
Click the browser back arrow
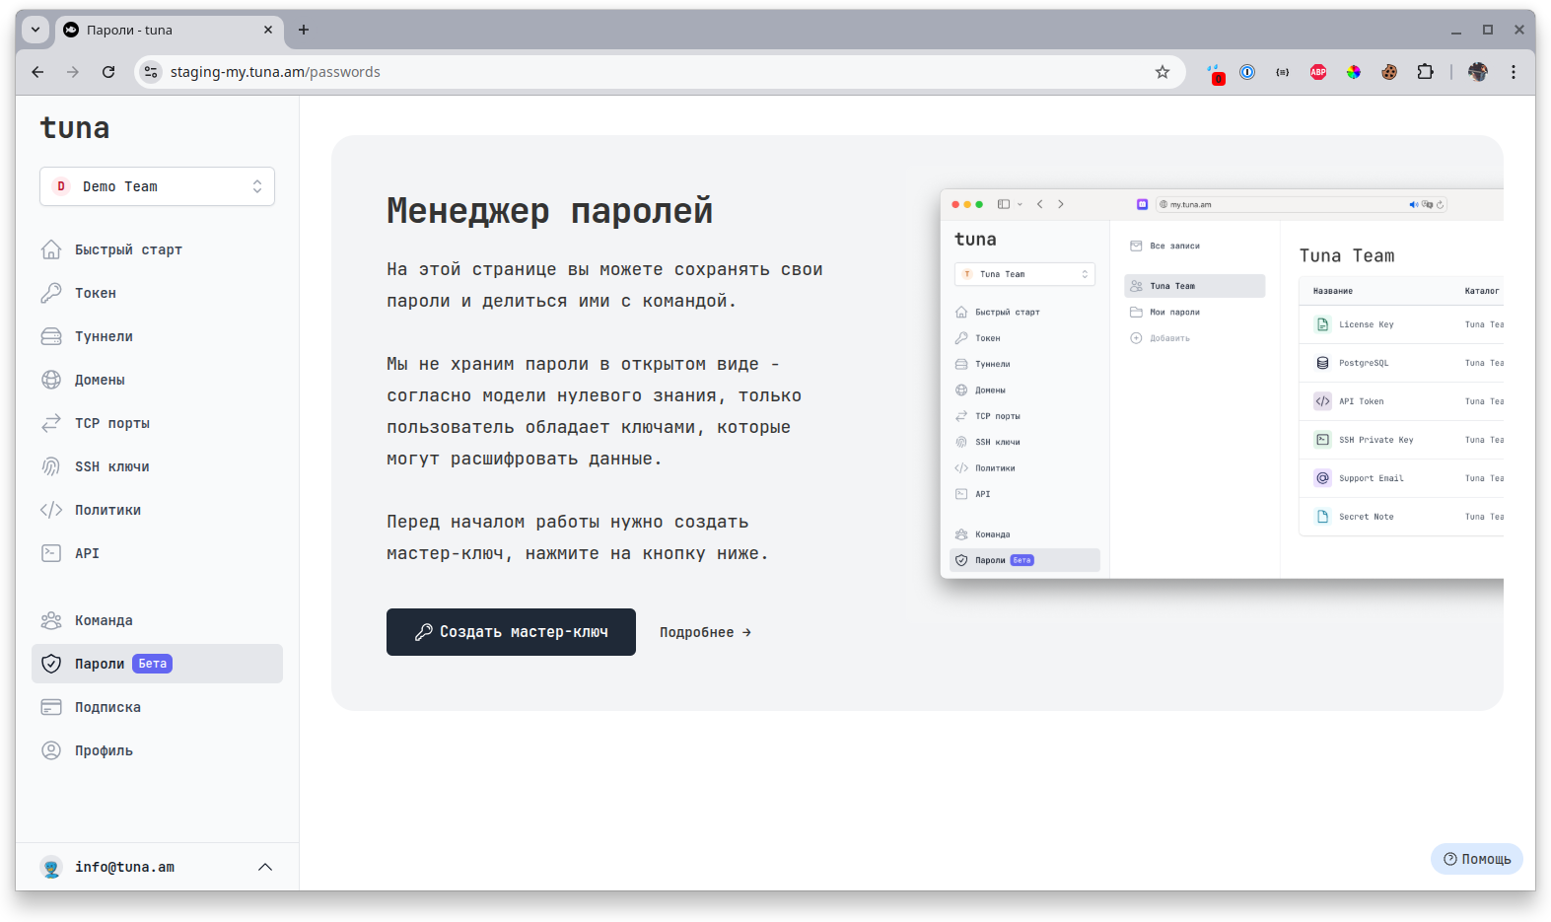point(37,72)
